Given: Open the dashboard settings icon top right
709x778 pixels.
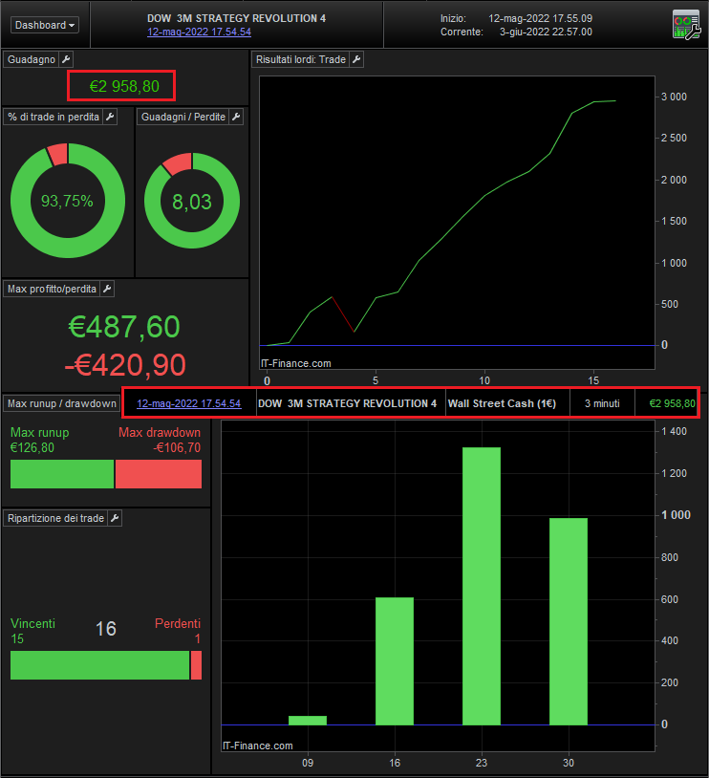Looking at the screenshot, I should (x=686, y=25).
